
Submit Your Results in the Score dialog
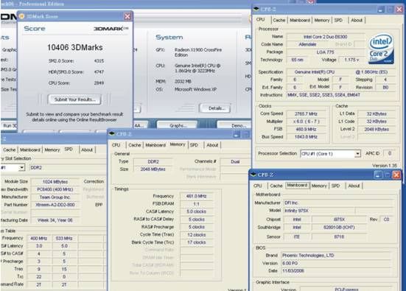pos(75,99)
